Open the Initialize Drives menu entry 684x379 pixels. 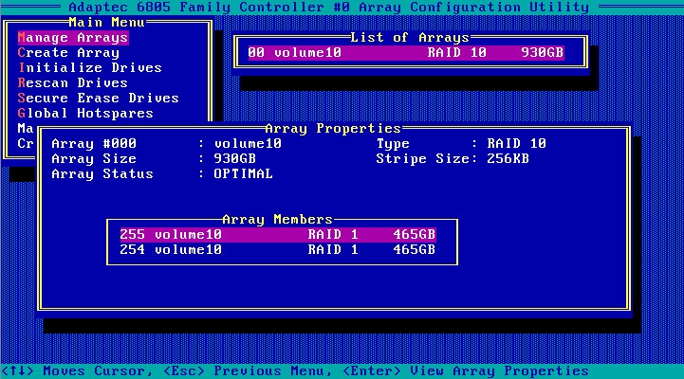point(89,68)
